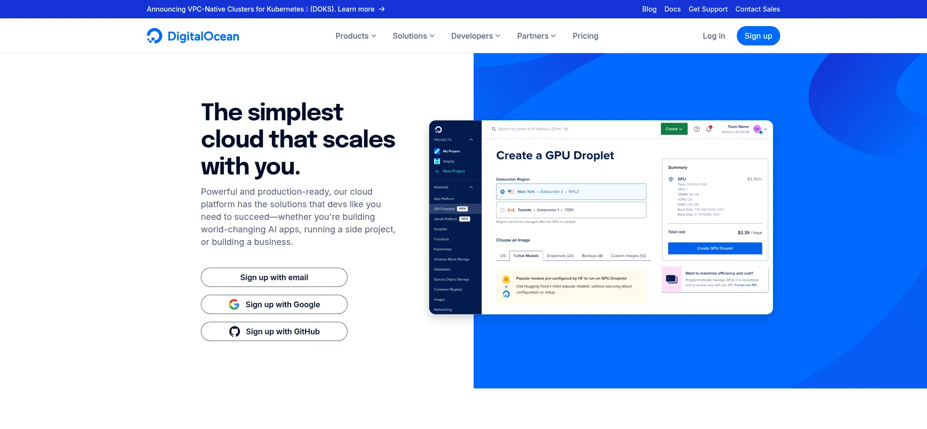The width and height of the screenshot is (927, 429).
Task: Click the blue Sign up button
Action: 758,36
